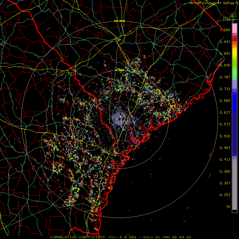The height and width of the screenshot is (239, 239).
Task: Select the 1.000 color scale value
Action: point(225,30)
